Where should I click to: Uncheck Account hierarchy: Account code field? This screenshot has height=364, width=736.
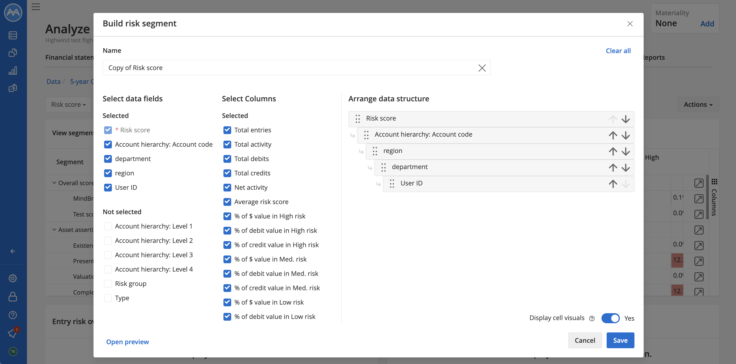coord(108,144)
